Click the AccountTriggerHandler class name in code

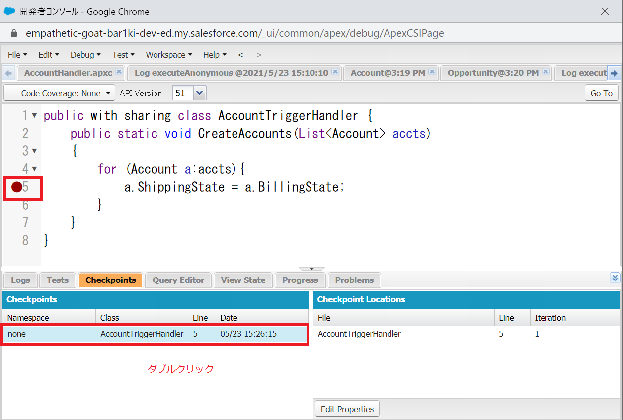coord(288,116)
